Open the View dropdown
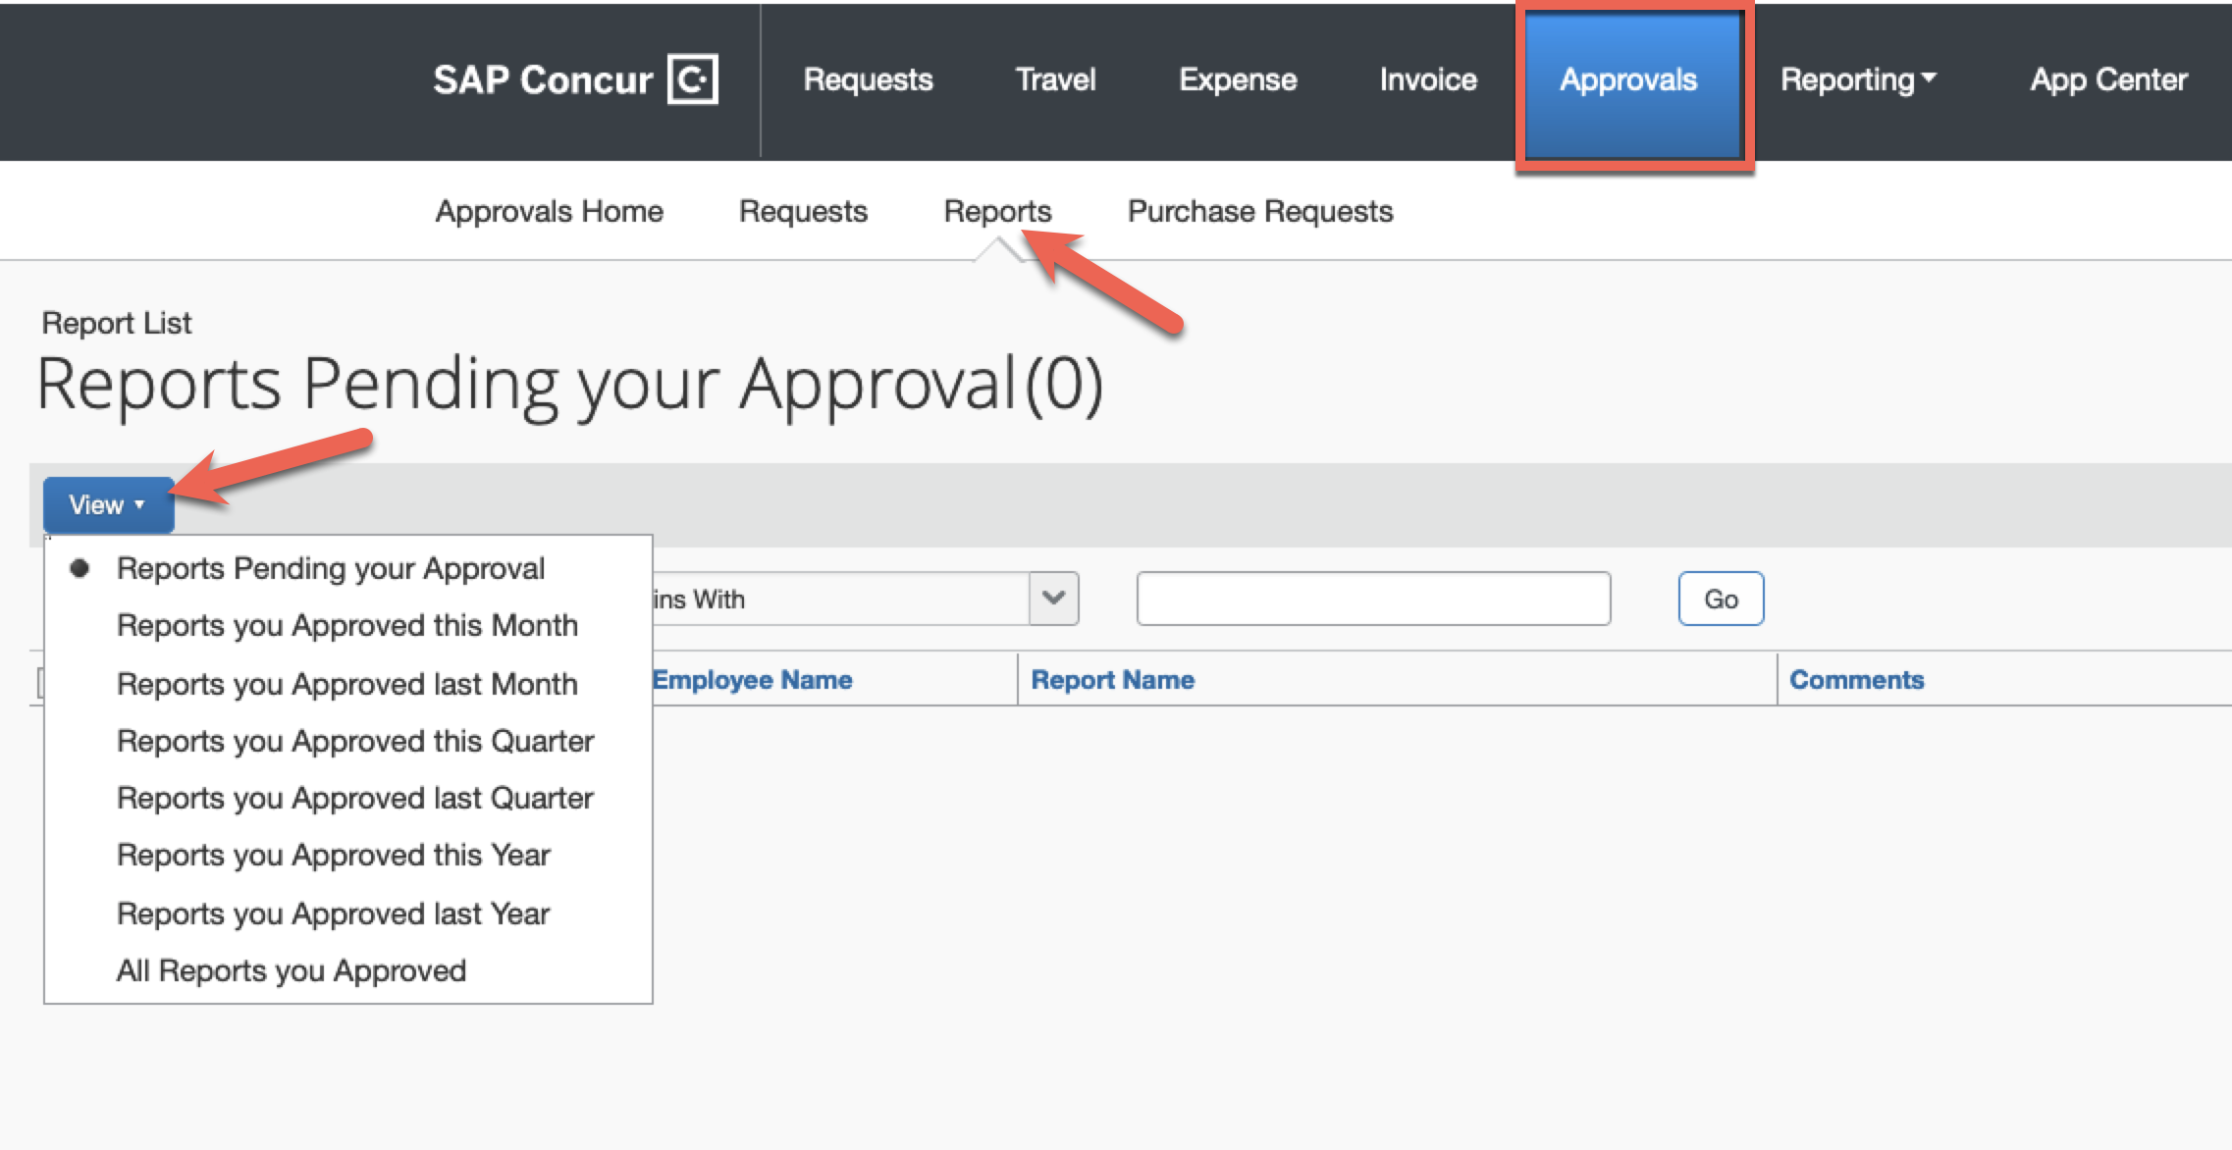2232x1150 pixels. [108, 504]
